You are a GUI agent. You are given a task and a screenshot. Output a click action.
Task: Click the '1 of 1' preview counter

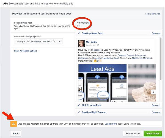tap(79, 26)
